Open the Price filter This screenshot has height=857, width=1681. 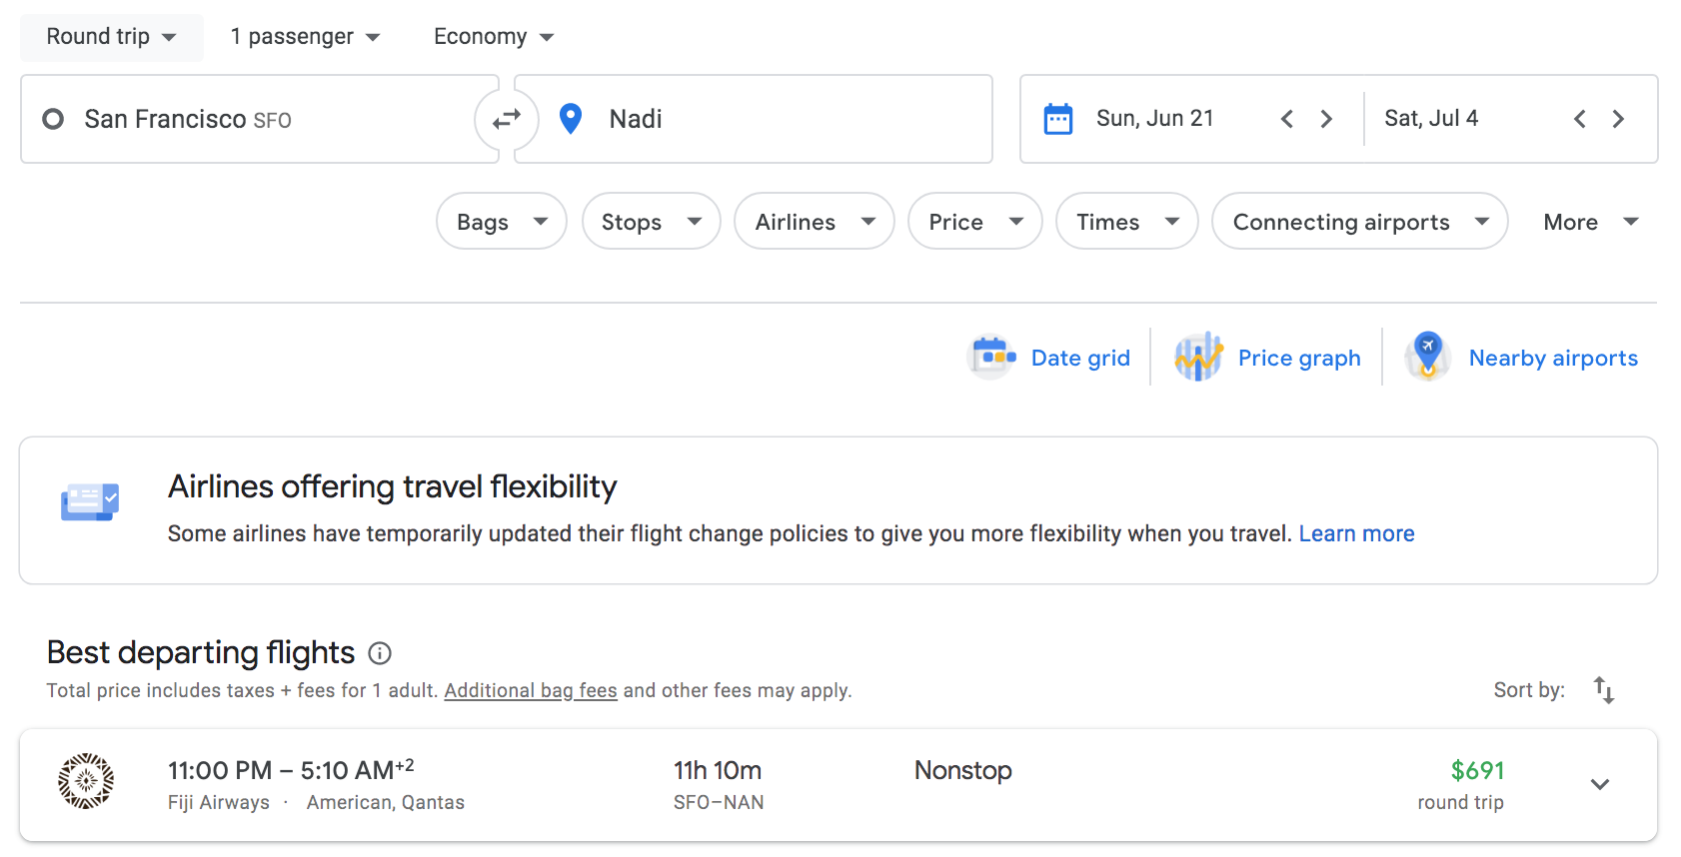[x=975, y=221]
